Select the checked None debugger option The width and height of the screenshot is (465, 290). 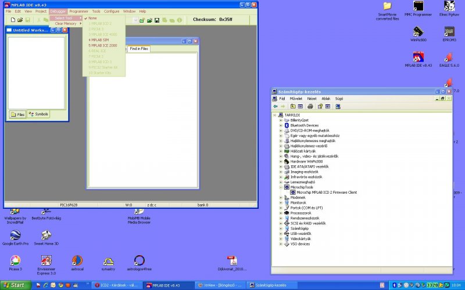click(104, 18)
